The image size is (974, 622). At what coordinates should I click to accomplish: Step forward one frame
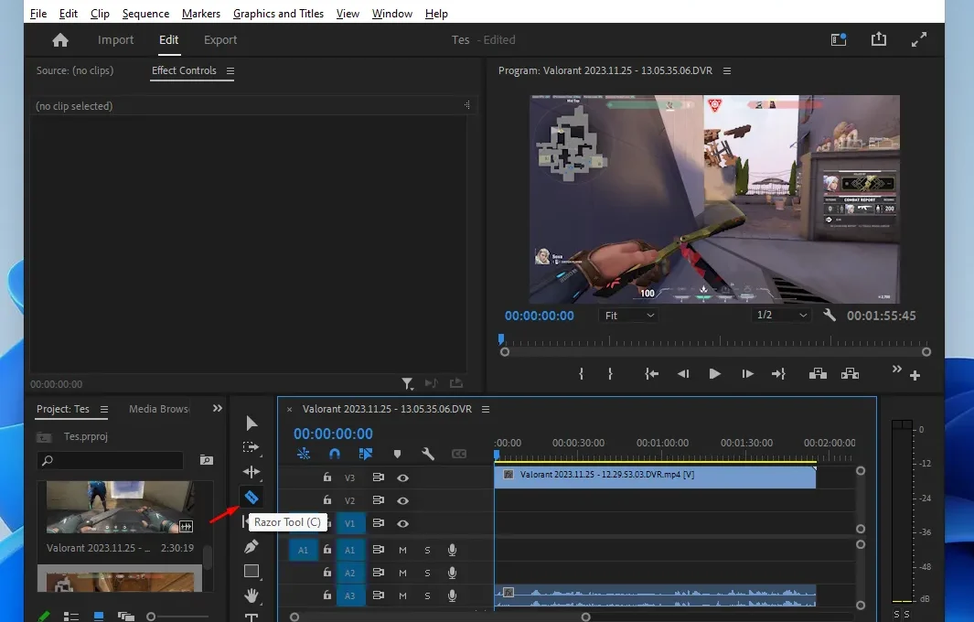(x=747, y=373)
